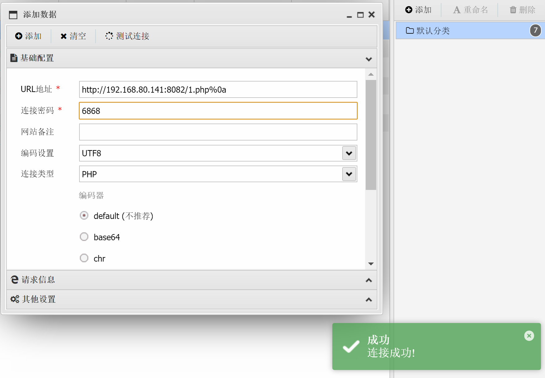Maximize the 添加数据 dialog
This screenshot has height=378, width=545.
coord(360,15)
